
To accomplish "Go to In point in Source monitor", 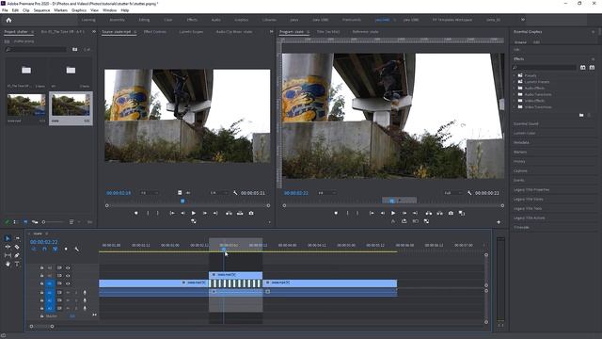I will [172, 213].
